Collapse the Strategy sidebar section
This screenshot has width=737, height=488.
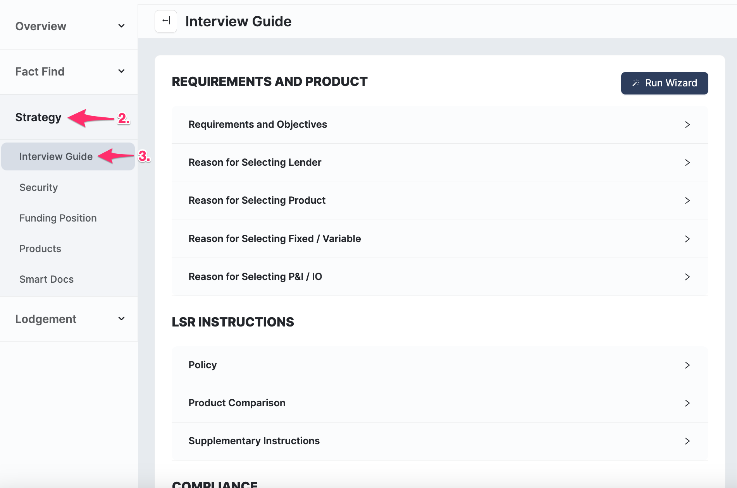(38, 117)
